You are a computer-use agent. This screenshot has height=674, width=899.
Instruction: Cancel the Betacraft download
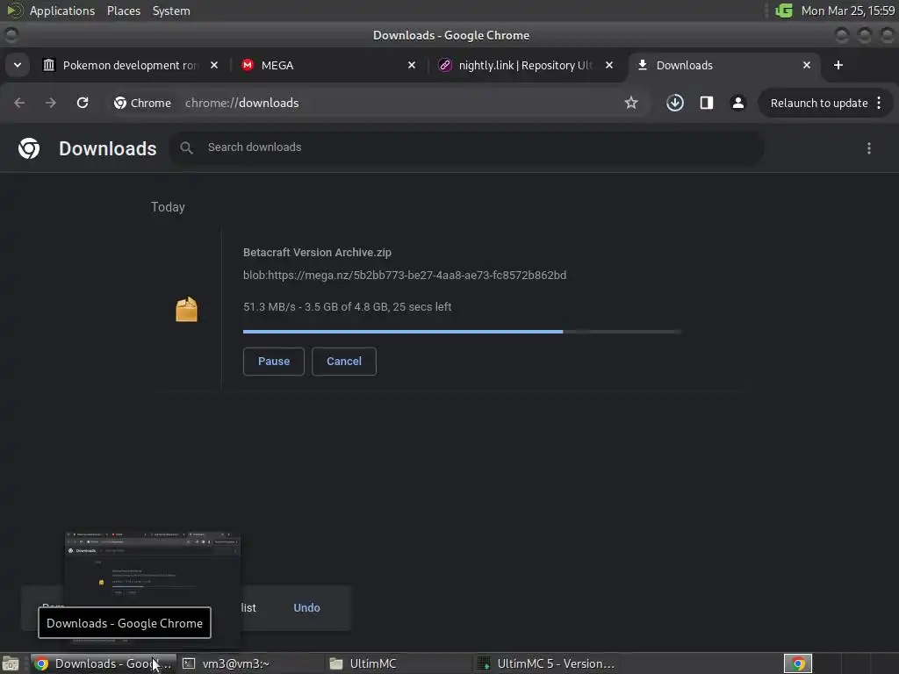click(x=344, y=362)
